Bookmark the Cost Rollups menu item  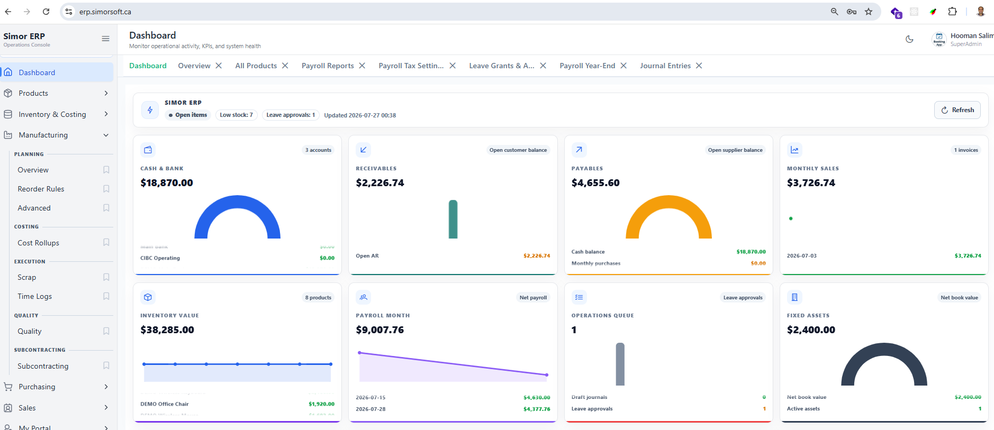tap(106, 243)
